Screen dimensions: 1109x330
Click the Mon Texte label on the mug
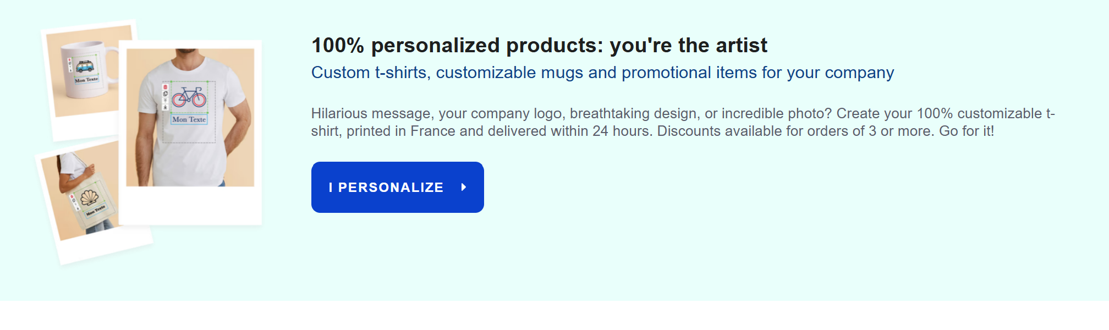pyautogui.click(x=86, y=80)
